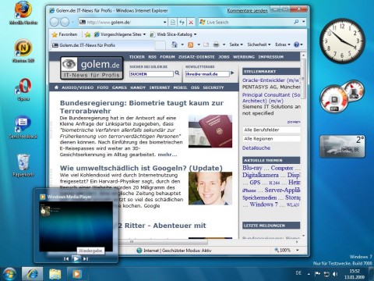Click the printer icon in command bar
This screenshot has width=374, height=281.
click(216, 44)
